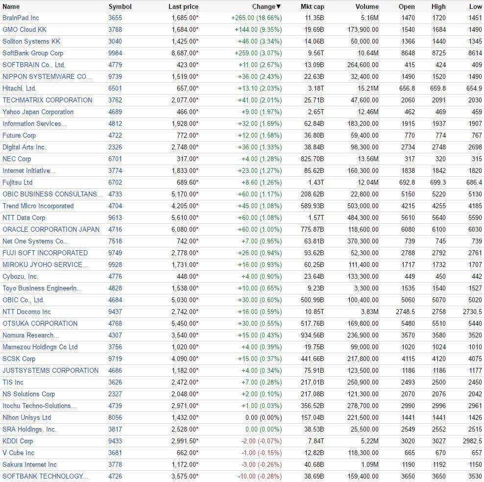Click Sakura Internet volume 1.09M
This screenshot has width=484, height=482.
click(x=370, y=464)
